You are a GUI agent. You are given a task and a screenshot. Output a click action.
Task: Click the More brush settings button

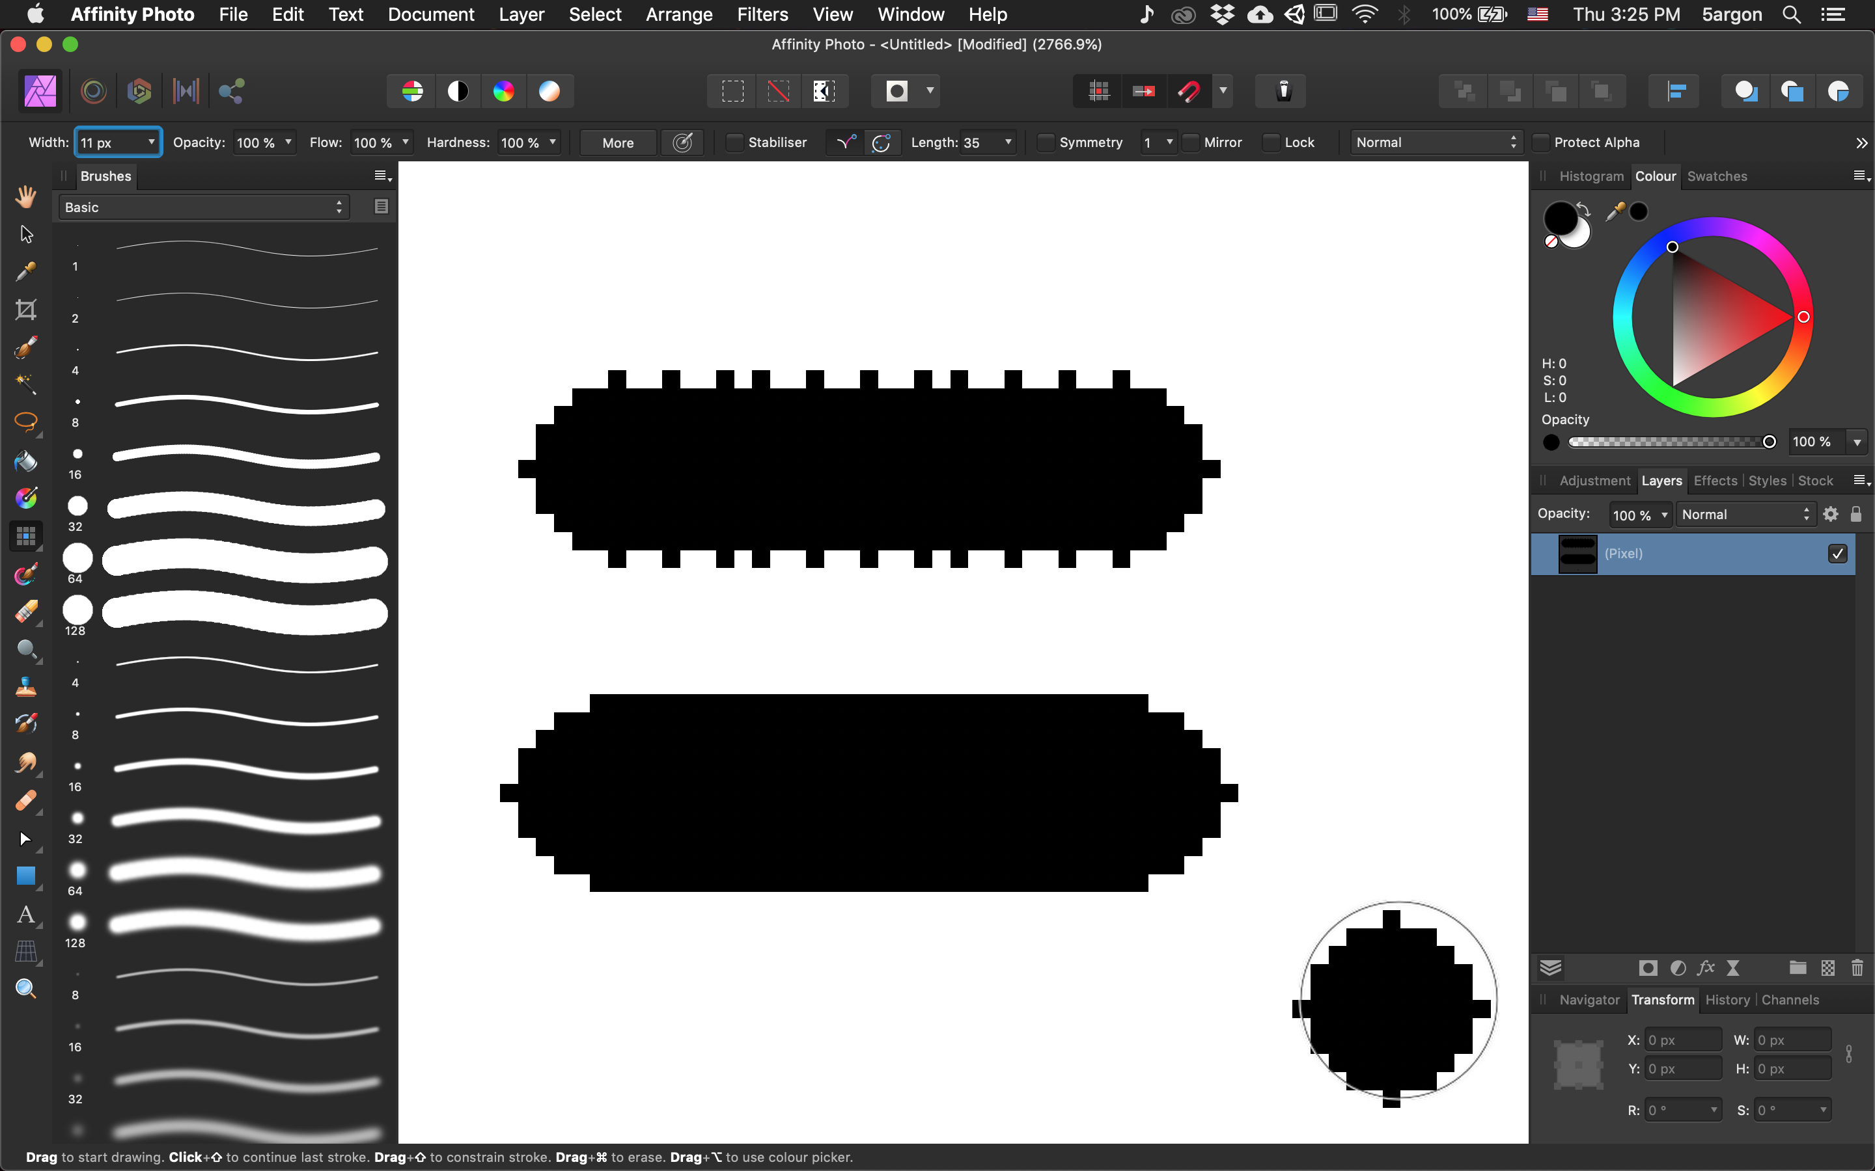point(618,142)
